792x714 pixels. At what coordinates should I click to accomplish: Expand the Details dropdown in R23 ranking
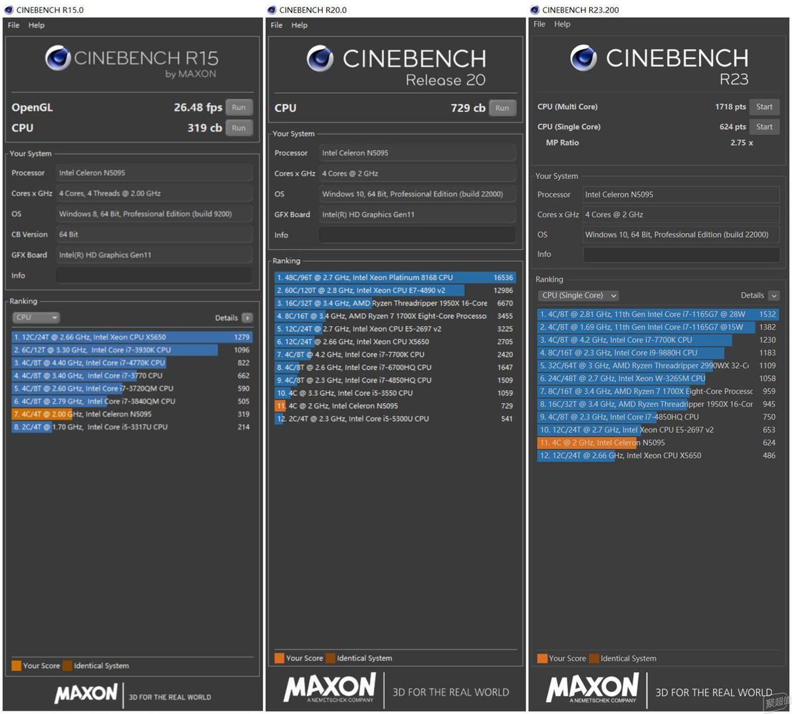pos(774,296)
